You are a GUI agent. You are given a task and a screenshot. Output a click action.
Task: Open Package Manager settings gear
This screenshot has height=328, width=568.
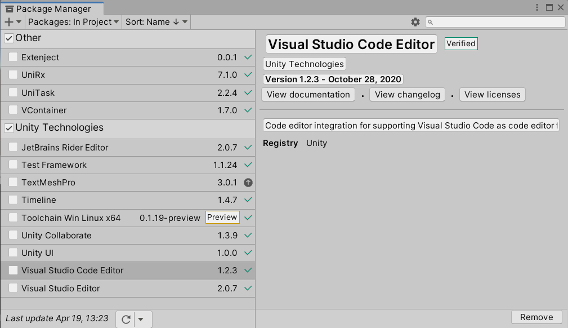415,22
